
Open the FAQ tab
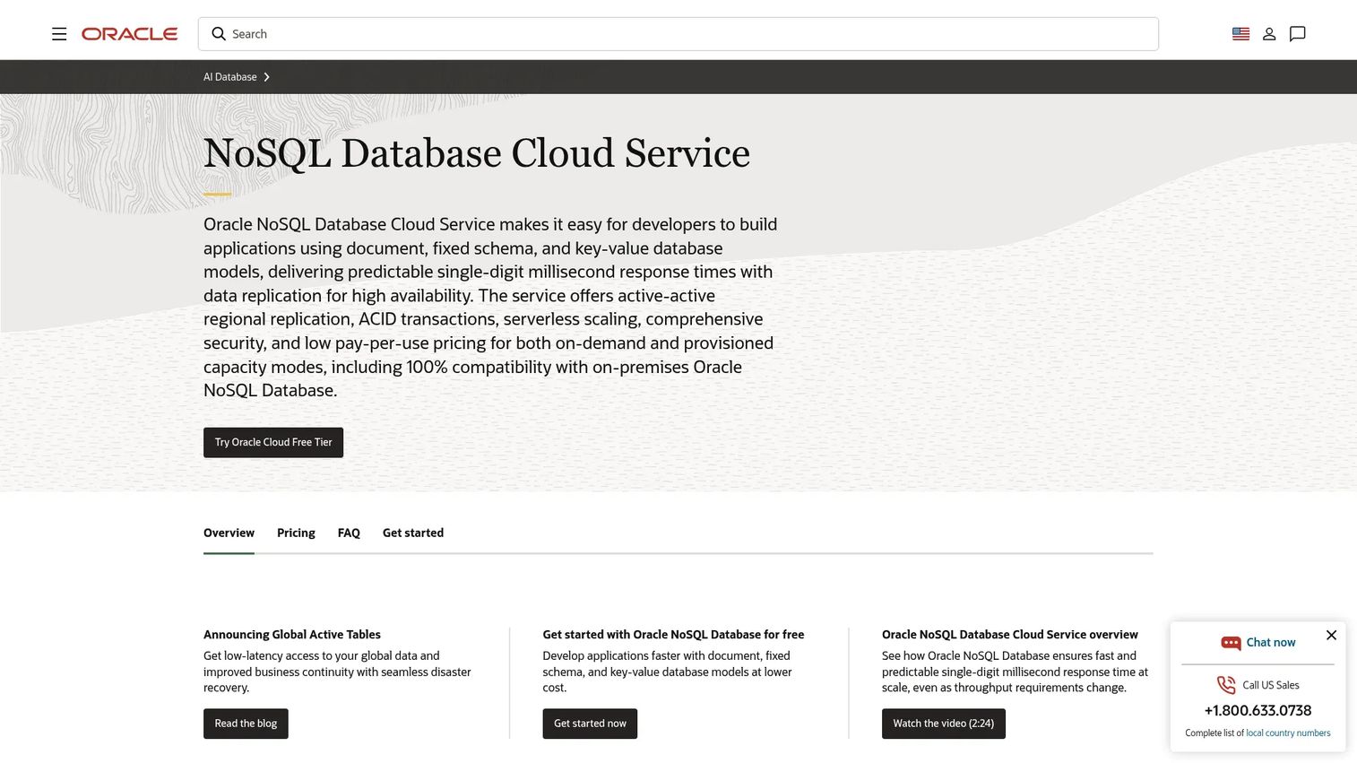coord(349,533)
